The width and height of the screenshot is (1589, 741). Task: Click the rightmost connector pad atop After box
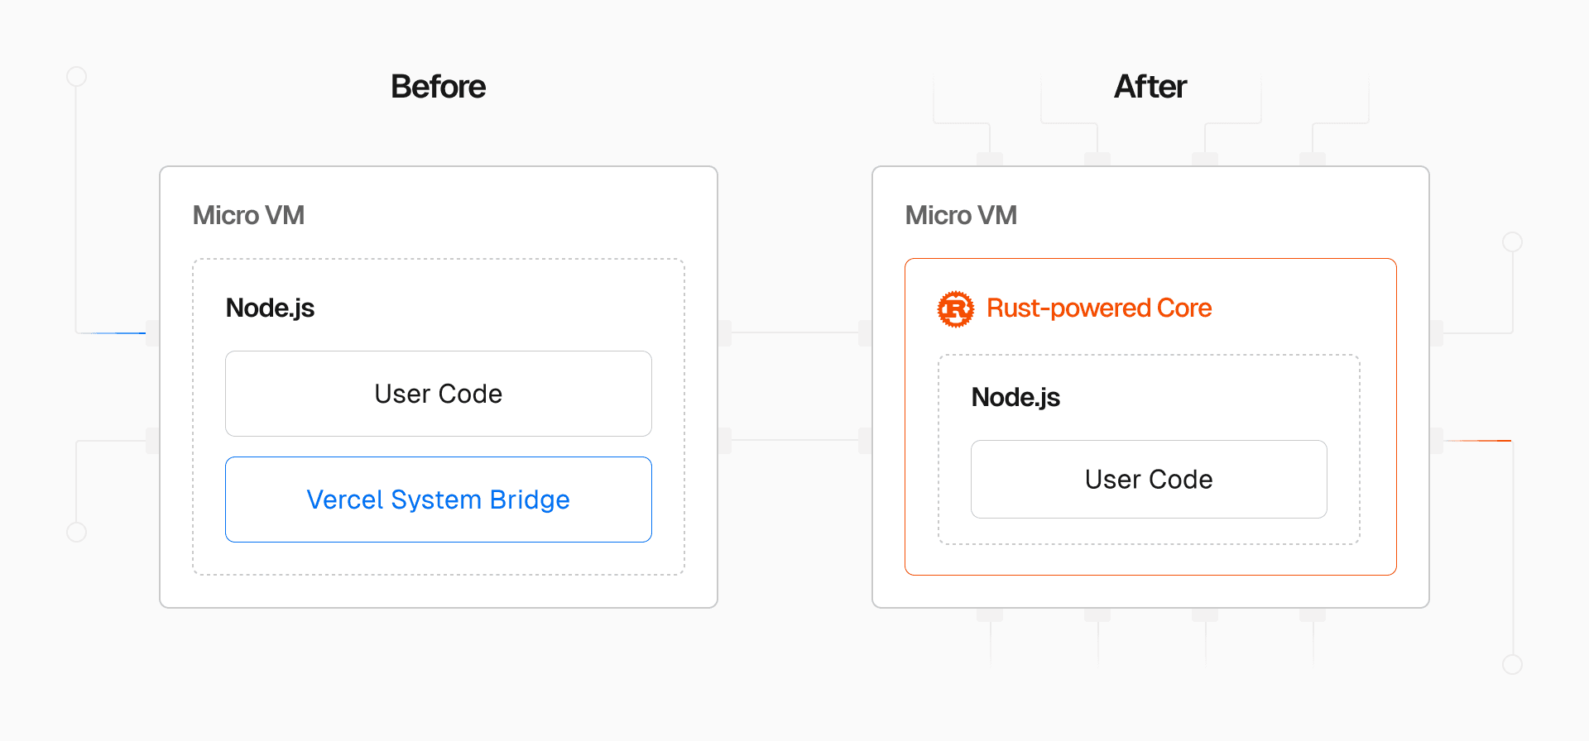(x=1313, y=159)
